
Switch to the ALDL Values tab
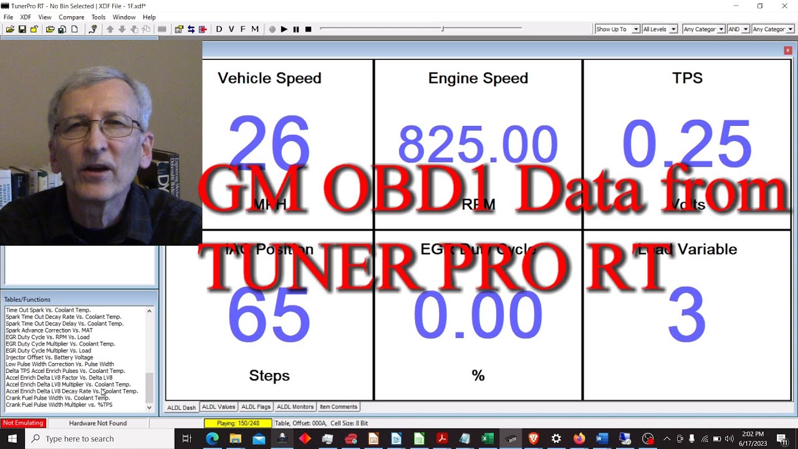[219, 407]
